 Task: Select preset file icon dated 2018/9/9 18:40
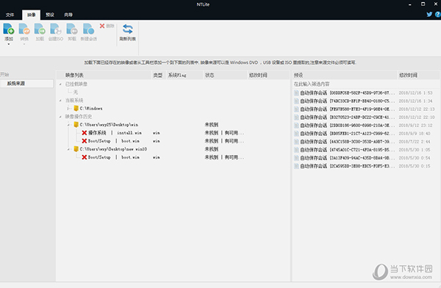click(x=296, y=134)
